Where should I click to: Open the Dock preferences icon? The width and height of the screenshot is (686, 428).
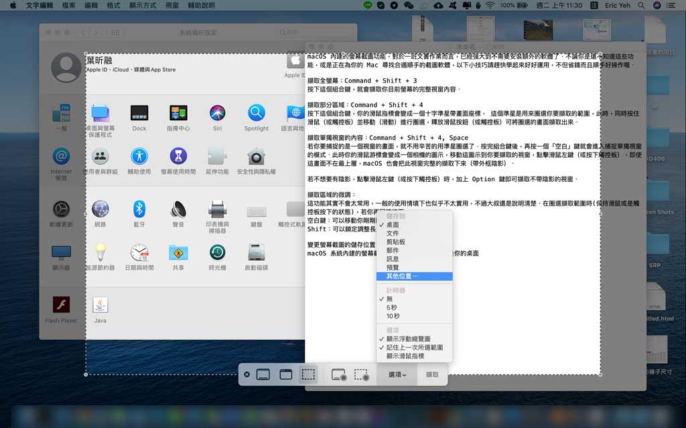pyautogui.click(x=139, y=113)
